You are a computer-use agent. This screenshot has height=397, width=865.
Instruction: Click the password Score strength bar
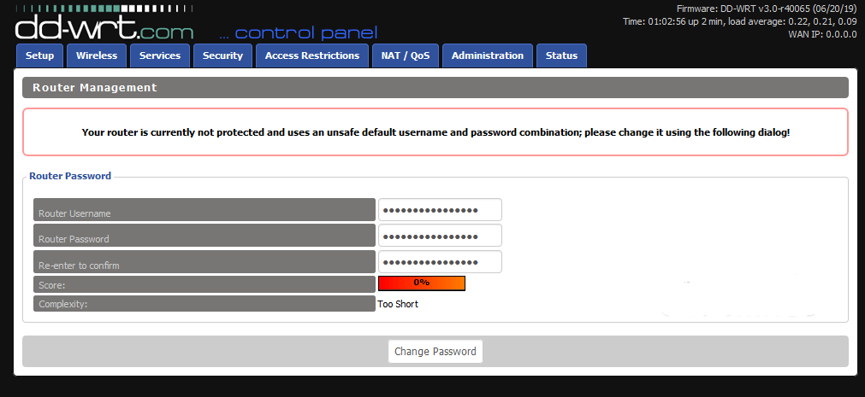pos(421,283)
